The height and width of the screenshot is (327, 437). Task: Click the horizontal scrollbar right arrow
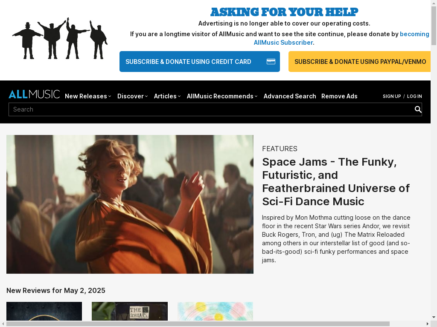point(428,324)
